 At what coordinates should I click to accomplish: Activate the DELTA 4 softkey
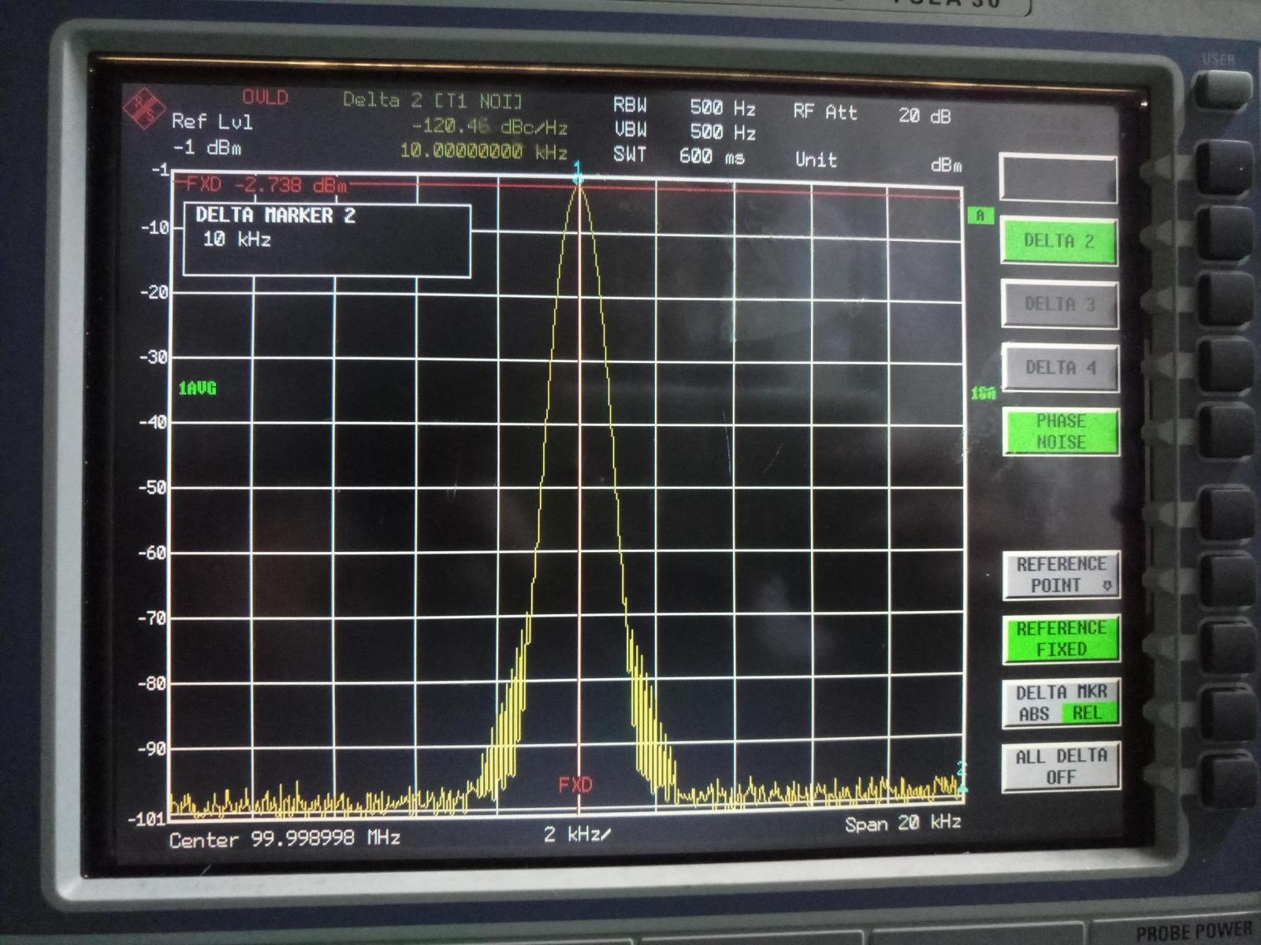[1060, 367]
